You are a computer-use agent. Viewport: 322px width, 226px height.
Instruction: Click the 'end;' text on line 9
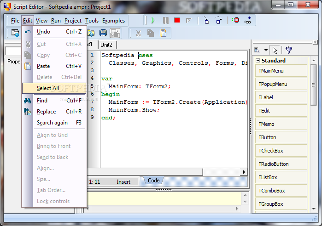click(108, 118)
